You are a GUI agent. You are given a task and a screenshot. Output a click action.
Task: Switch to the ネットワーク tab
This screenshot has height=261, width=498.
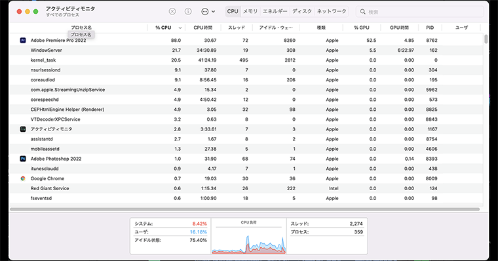tap(332, 11)
